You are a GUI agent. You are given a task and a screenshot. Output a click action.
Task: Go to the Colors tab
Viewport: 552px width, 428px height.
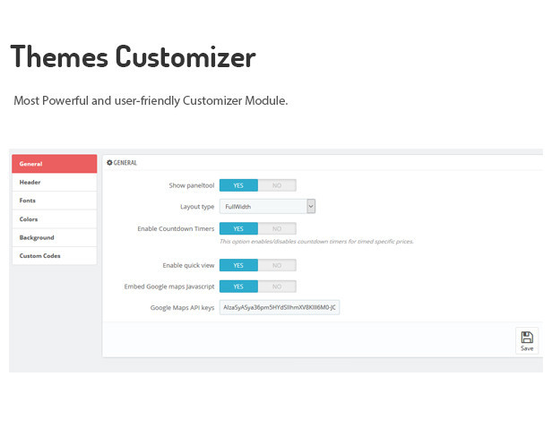pos(54,219)
